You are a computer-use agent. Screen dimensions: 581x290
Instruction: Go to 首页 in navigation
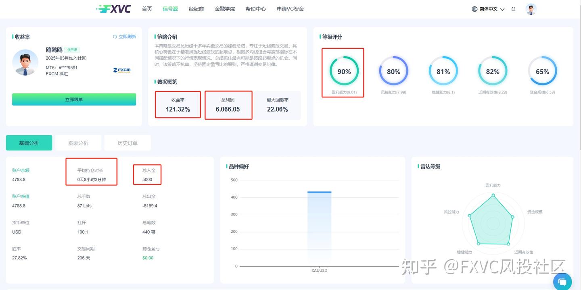(x=147, y=9)
